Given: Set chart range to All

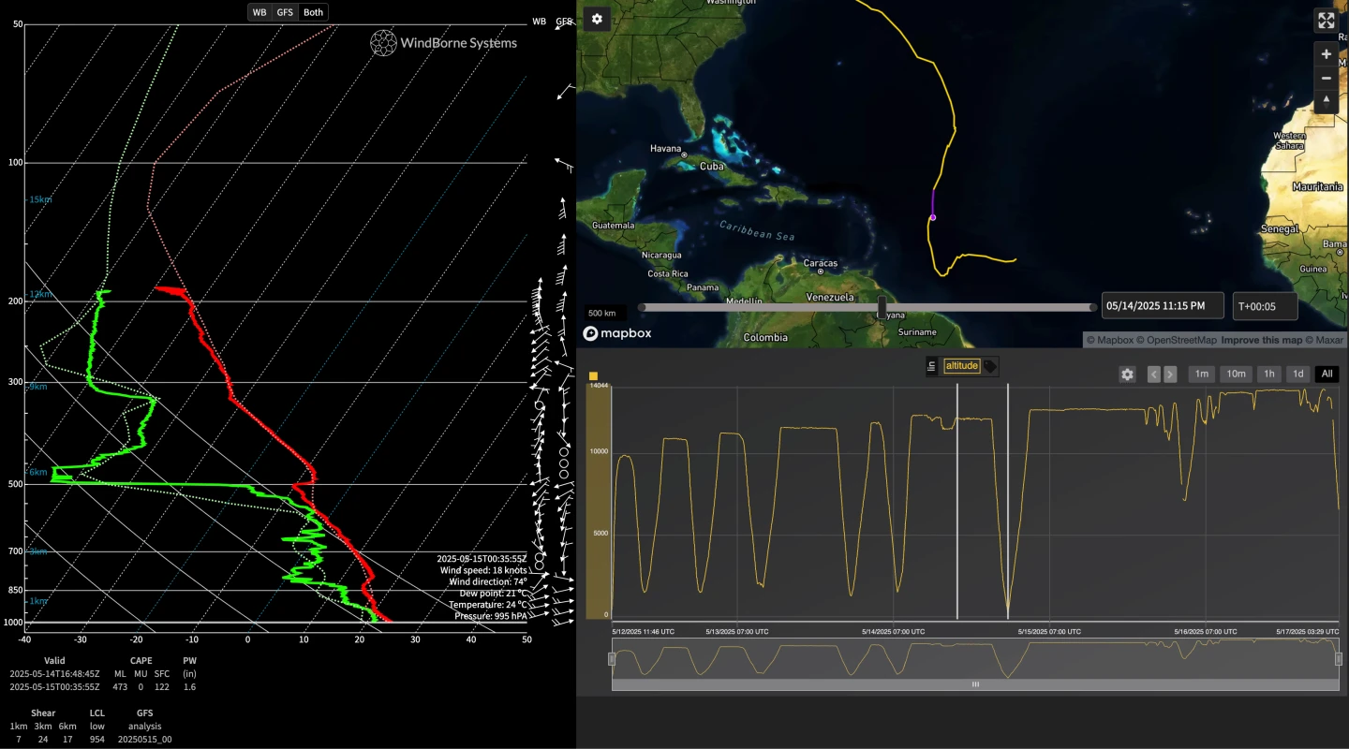Looking at the screenshot, I should coord(1327,374).
